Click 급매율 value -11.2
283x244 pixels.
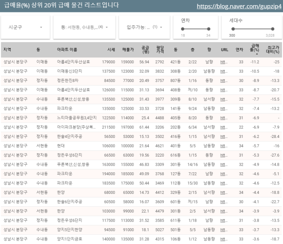click(255, 62)
